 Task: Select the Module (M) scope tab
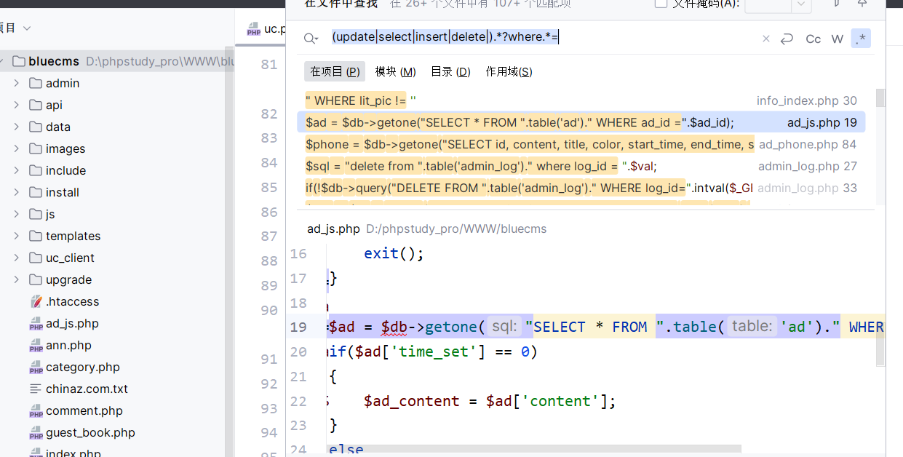[395, 71]
